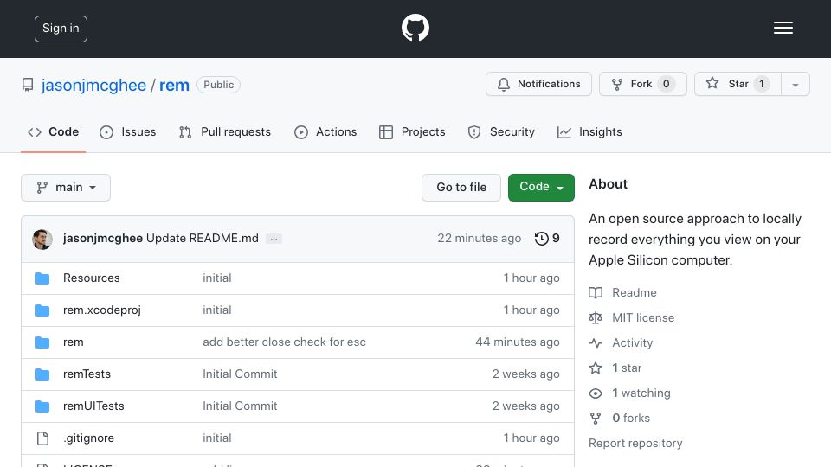Click the Insights graph icon
This screenshot has width=831, height=467.
point(564,131)
